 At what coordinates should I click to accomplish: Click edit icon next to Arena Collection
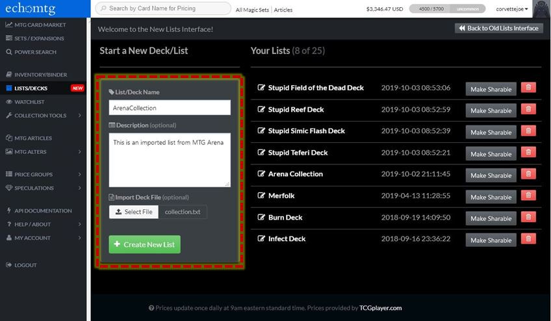(261, 173)
